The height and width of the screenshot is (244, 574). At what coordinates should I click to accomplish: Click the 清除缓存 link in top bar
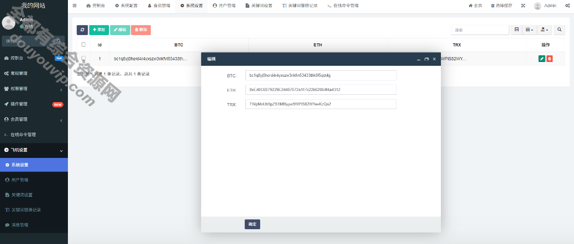click(x=502, y=6)
